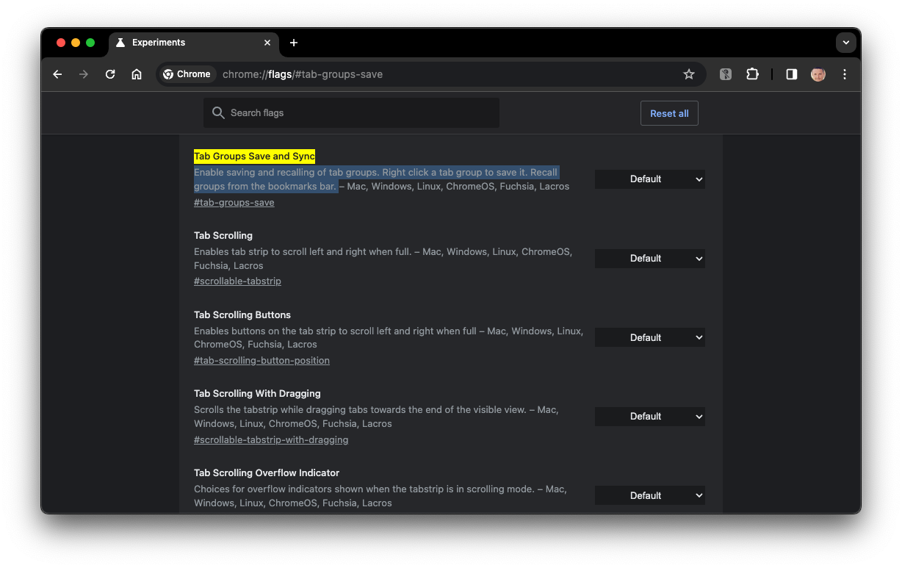Open a new tab with the plus button

click(x=294, y=43)
